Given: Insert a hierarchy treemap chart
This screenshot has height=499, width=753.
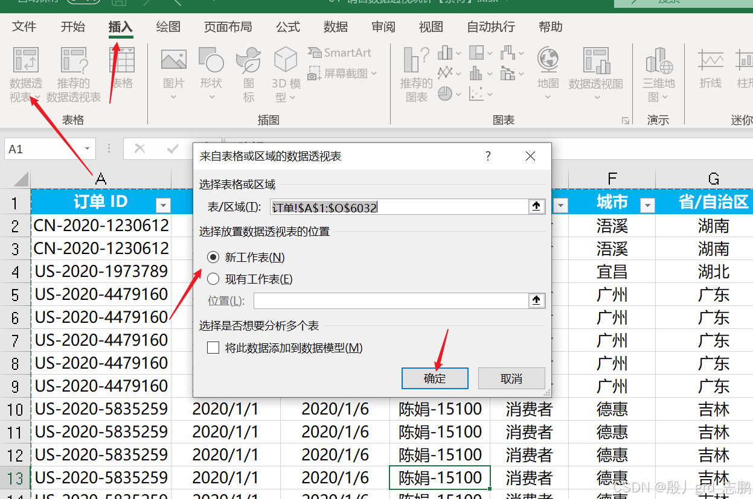Looking at the screenshot, I should click(x=476, y=53).
